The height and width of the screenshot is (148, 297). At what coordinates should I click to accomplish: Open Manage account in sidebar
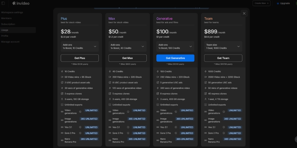pos(10,42)
